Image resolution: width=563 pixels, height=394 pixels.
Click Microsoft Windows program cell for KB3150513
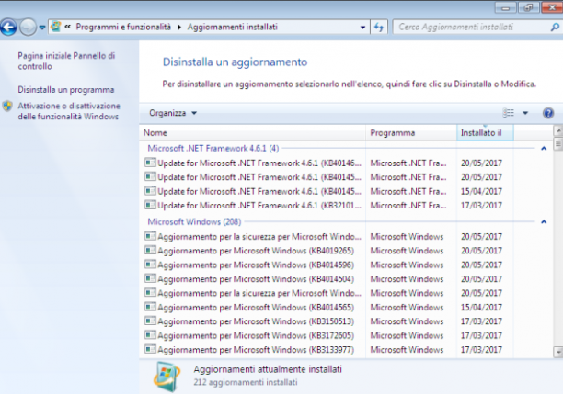[407, 321]
